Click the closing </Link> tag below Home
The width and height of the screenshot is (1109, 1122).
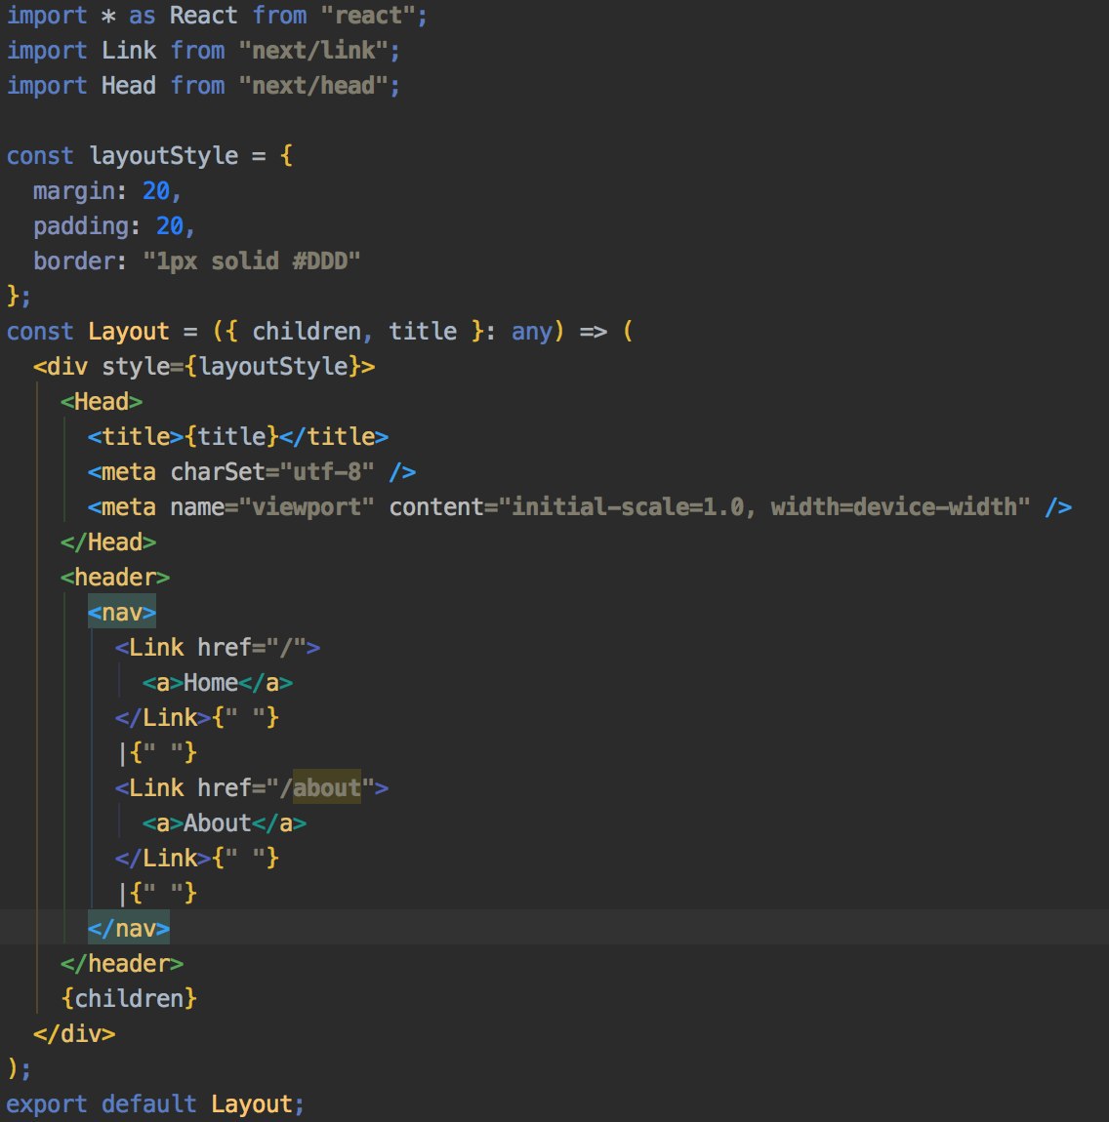pos(163,716)
